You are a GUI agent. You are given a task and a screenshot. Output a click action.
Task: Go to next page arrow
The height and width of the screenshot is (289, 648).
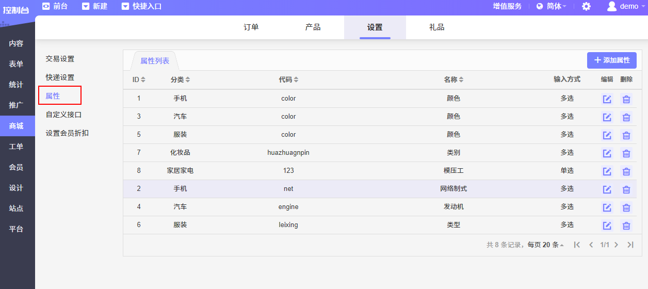pyautogui.click(x=616, y=245)
